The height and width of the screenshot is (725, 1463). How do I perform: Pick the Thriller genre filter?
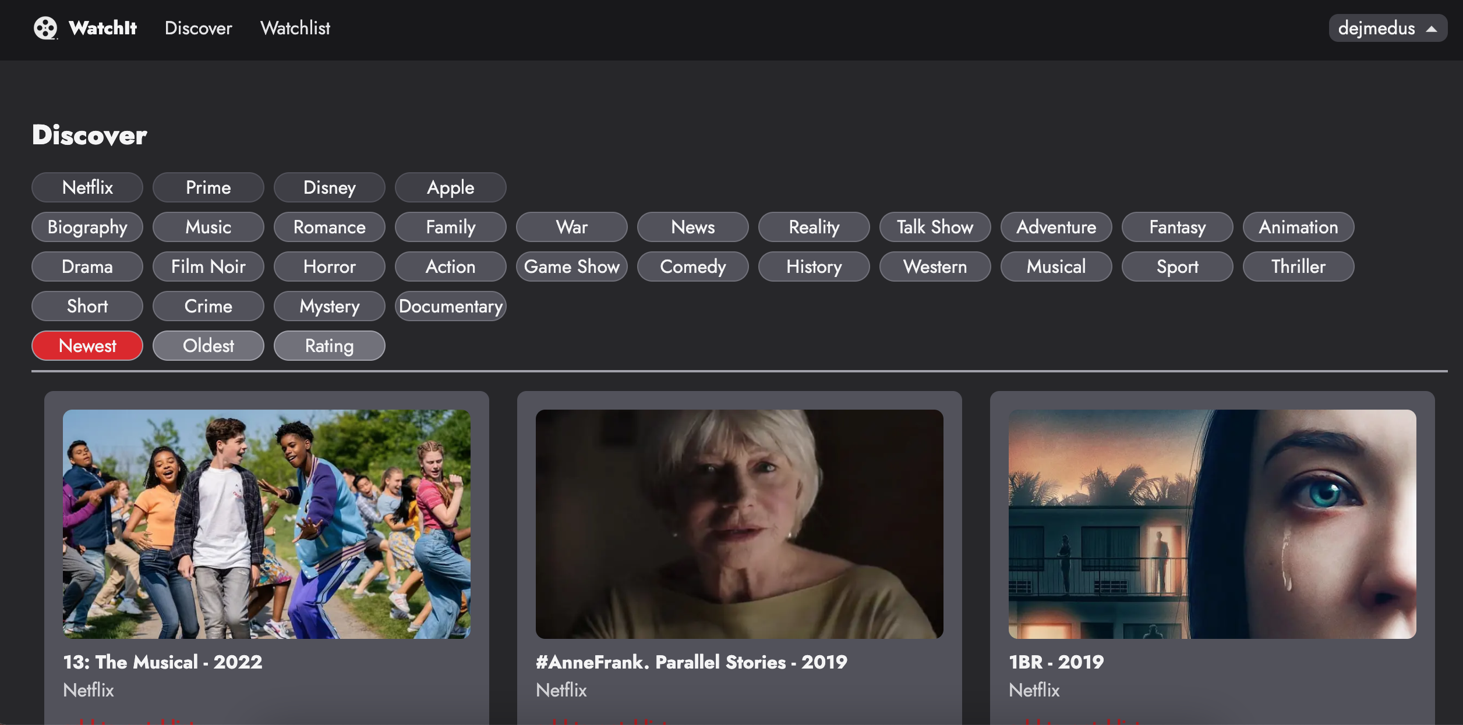pyautogui.click(x=1298, y=266)
